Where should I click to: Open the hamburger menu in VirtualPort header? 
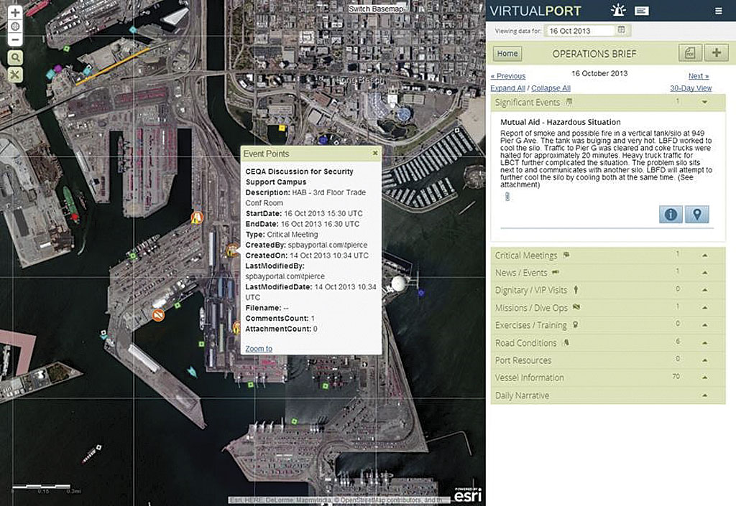[x=719, y=11]
